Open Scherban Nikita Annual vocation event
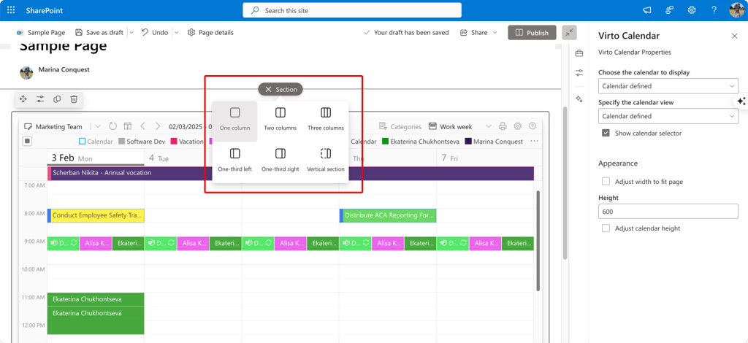748x343 pixels. (291, 173)
